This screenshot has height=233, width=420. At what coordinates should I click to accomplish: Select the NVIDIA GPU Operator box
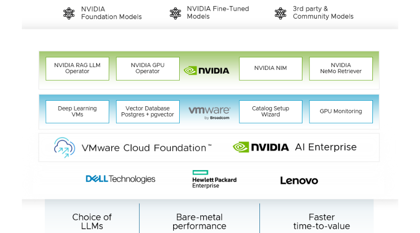(x=148, y=69)
